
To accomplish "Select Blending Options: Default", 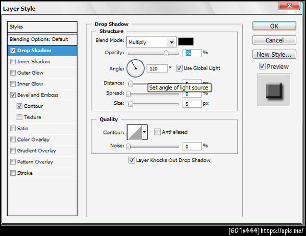I will pos(42,39).
